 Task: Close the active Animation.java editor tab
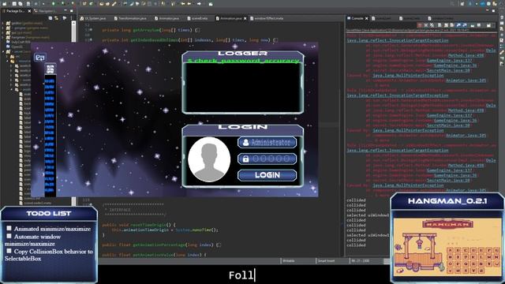[245, 18]
